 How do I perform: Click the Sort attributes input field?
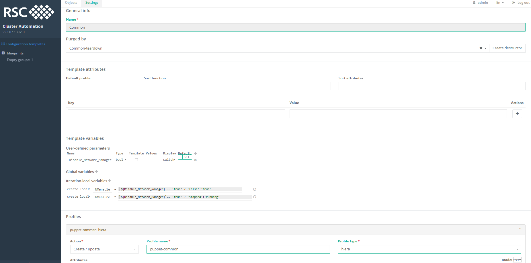[432, 86]
